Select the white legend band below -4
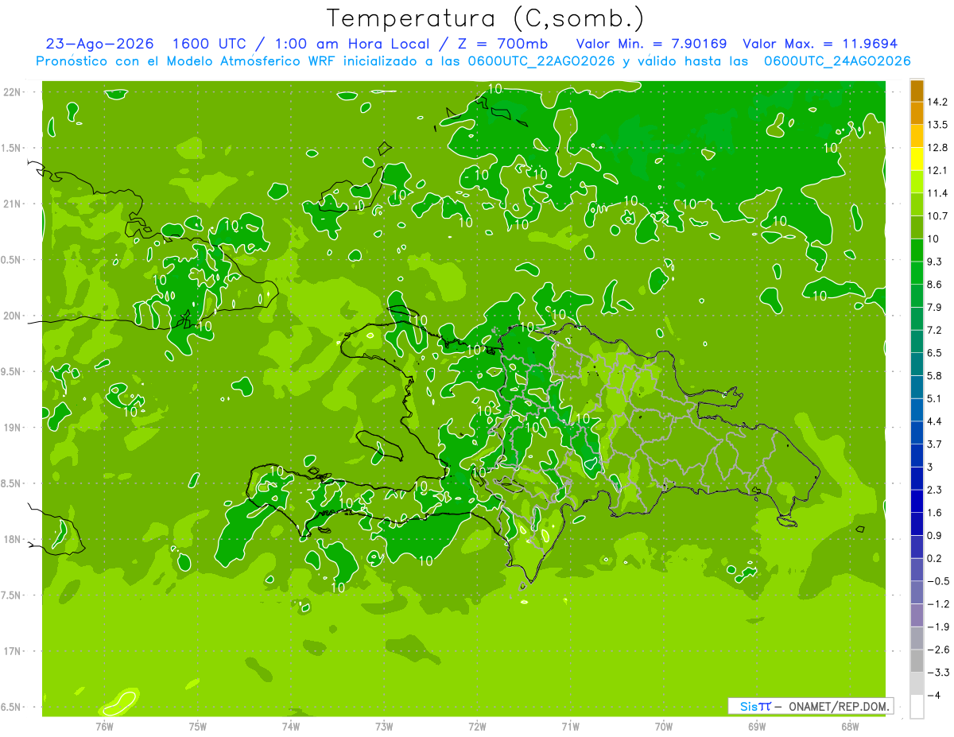 point(917,706)
